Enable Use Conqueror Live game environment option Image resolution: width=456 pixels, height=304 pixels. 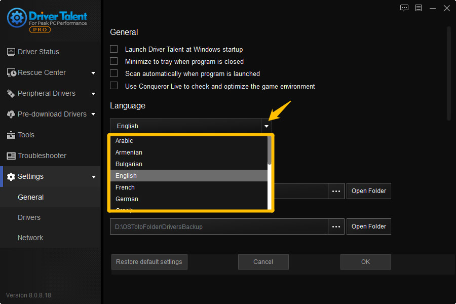click(x=113, y=86)
